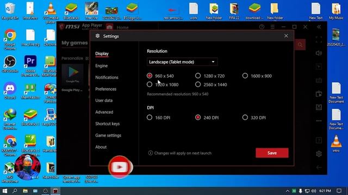Open the Landscape (Tablet mode) dropdown

click(x=182, y=62)
